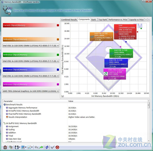This screenshot has width=153, height=151.
Task: Open the AMD 785G Internal Graphics combo box
Action: click(x=31, y=91)
